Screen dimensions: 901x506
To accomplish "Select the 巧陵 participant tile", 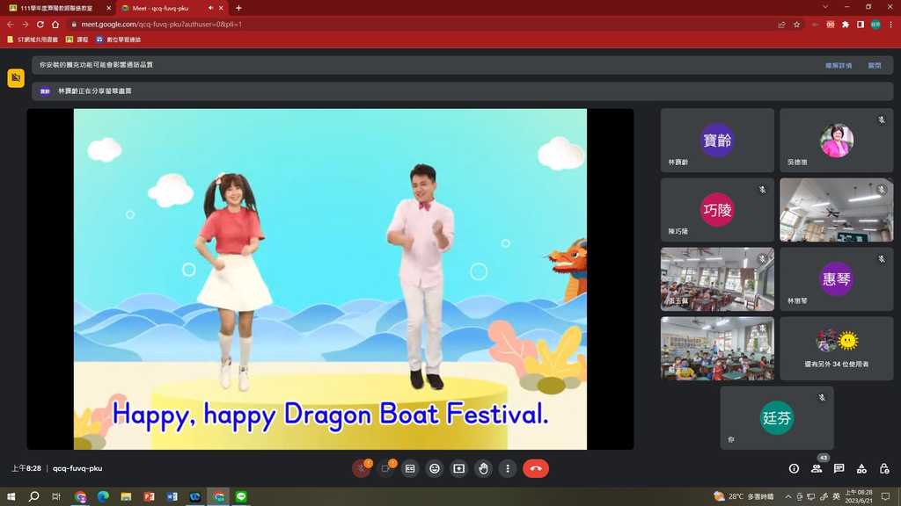I will [x=717, y=209].
